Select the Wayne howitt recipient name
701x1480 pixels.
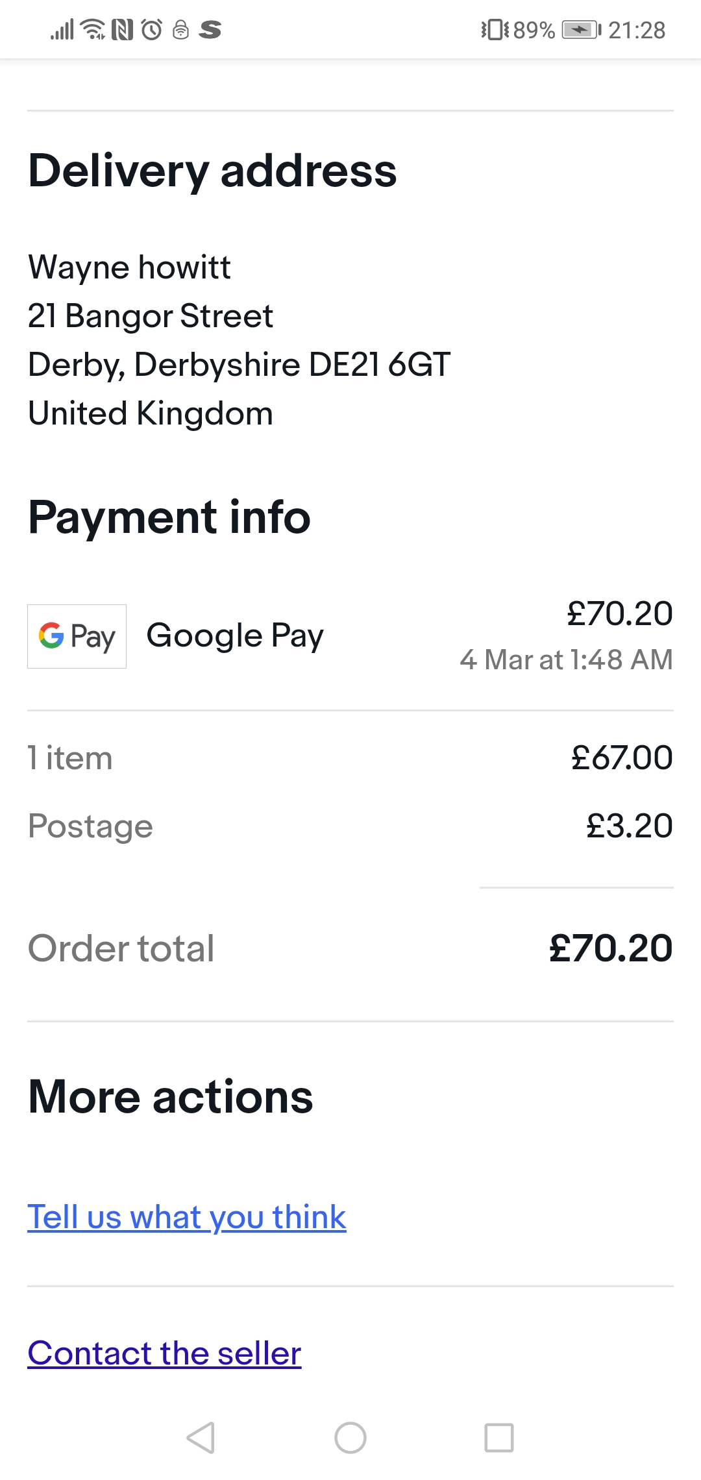130,267
